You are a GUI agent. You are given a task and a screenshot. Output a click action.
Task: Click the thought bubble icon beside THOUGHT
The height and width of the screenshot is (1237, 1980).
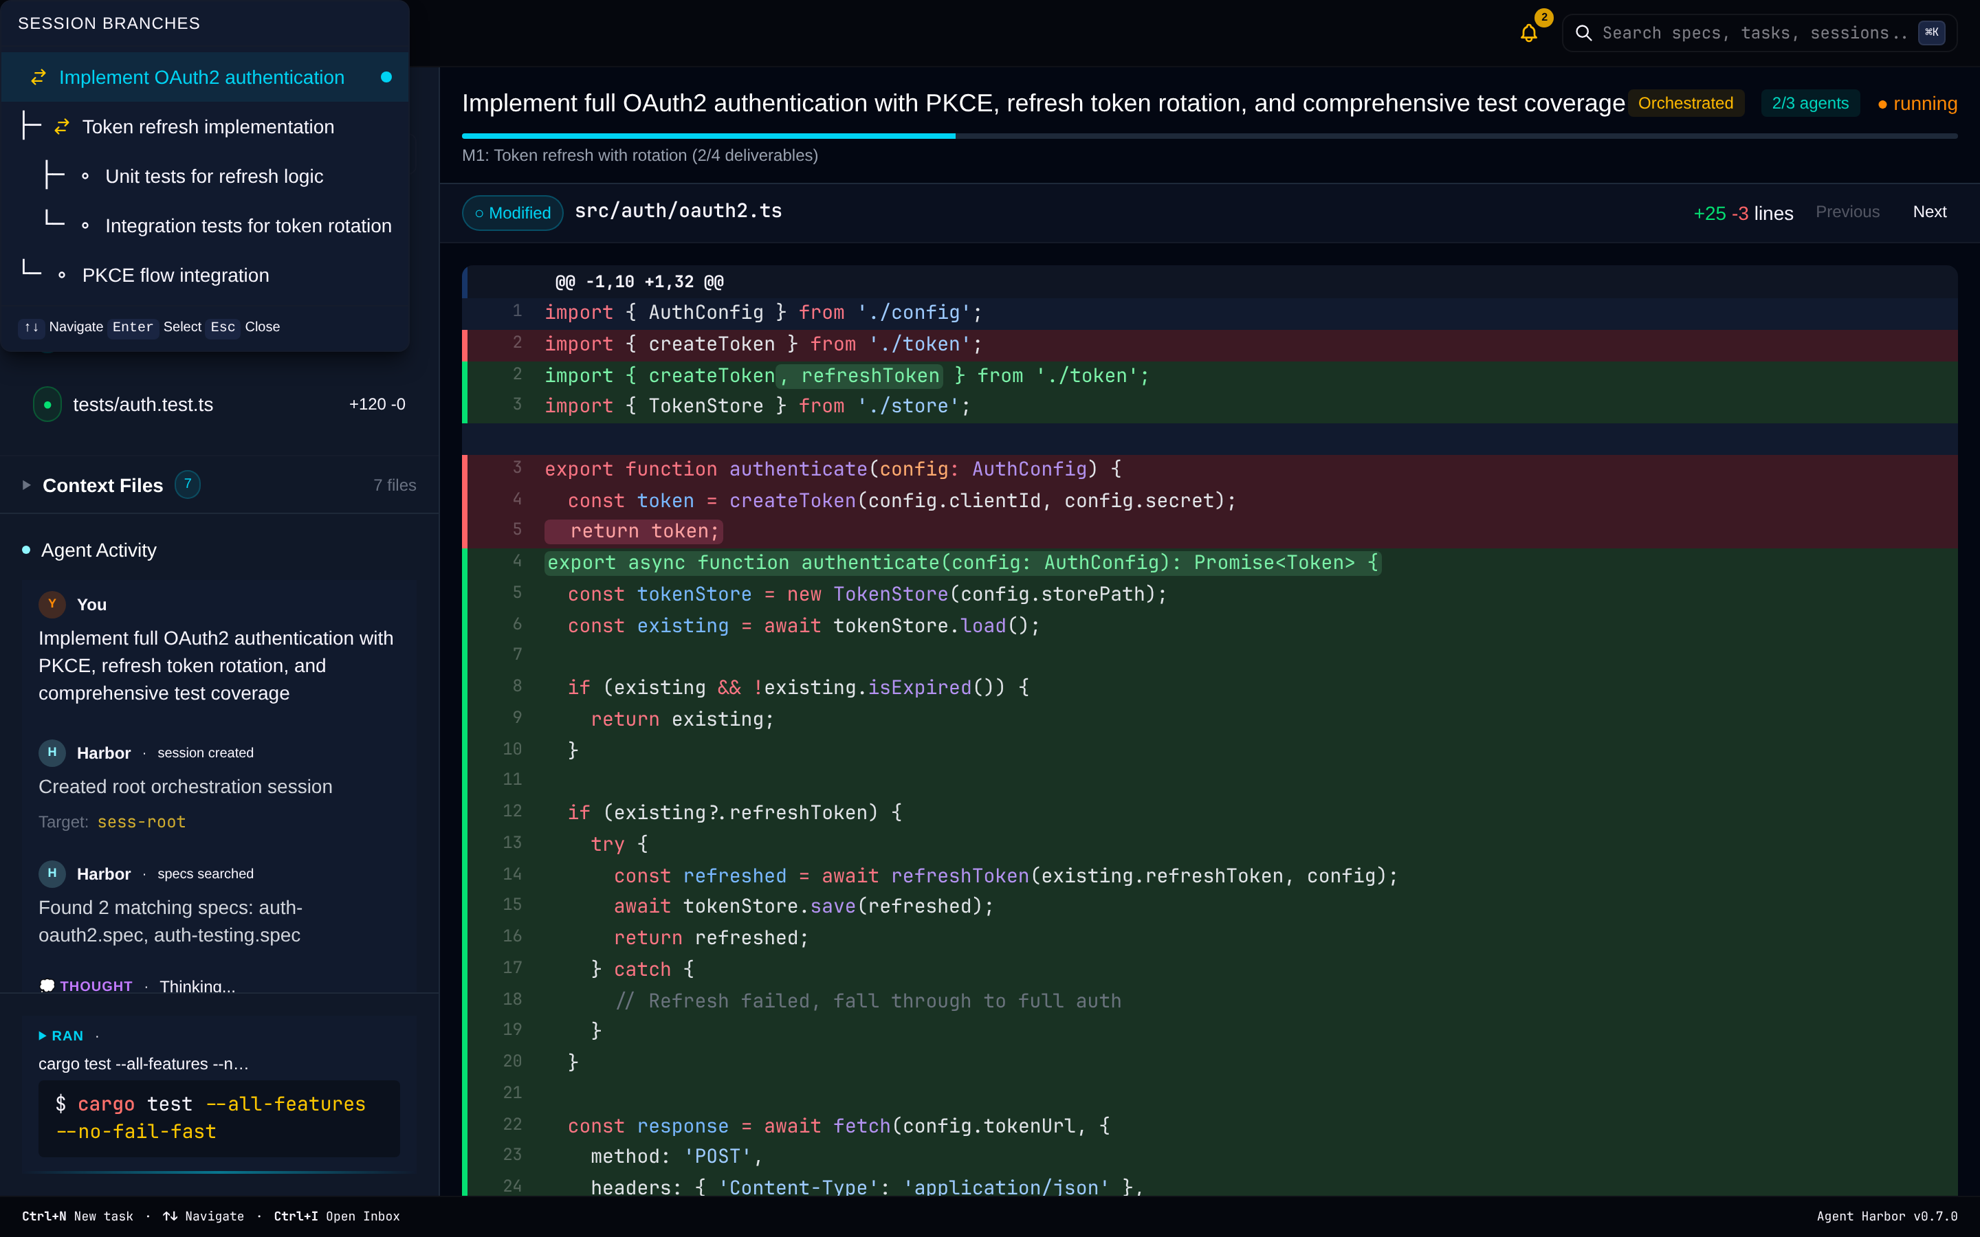pos(47,986)
